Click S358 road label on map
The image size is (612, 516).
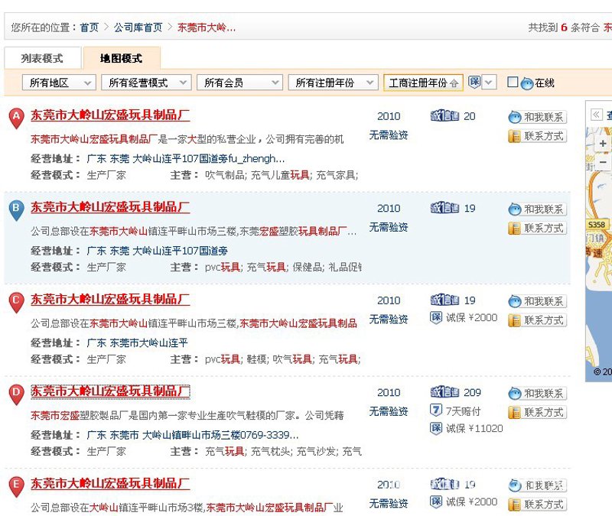point(597,225)
